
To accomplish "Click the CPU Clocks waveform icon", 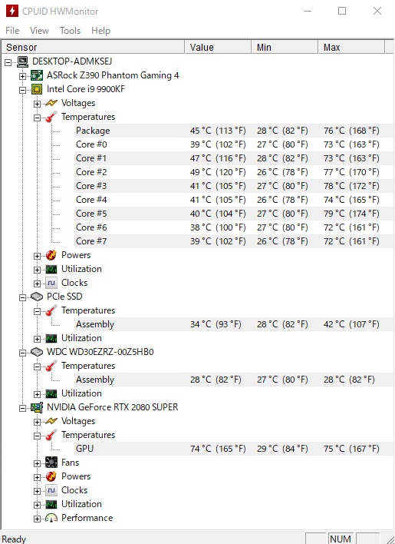I will tap(51, 283).
